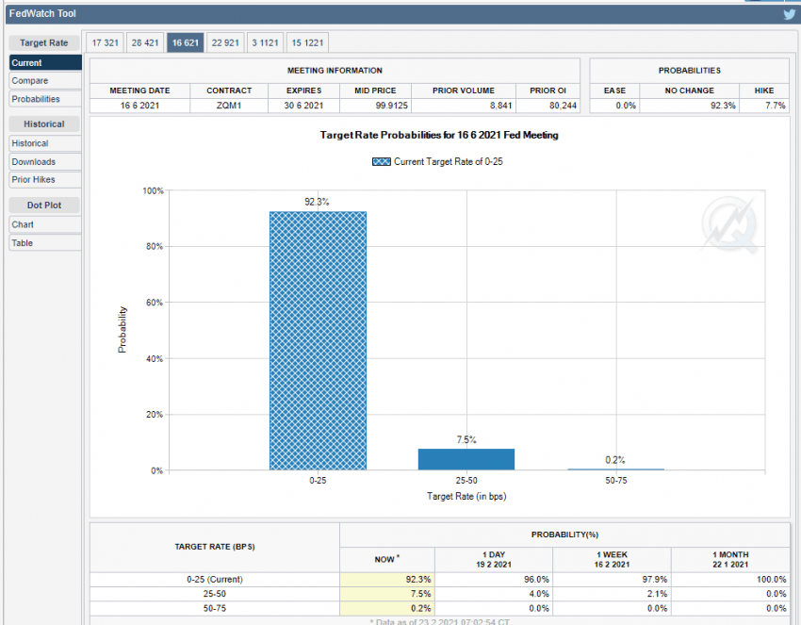Image resolution: width=801 pixels, height=625 pixels.
Task: Click the 1 MONTH 22 1 2021 column header
Action: pyautogui.click(x=730, y=560)
